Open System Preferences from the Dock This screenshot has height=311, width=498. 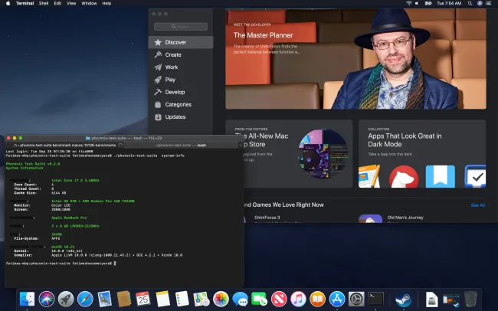click(x=356, y=299)
